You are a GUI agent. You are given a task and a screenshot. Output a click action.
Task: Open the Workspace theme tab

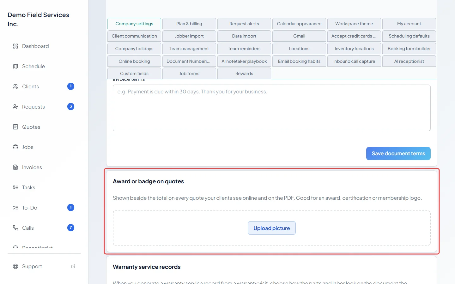[x=354, y=24]
